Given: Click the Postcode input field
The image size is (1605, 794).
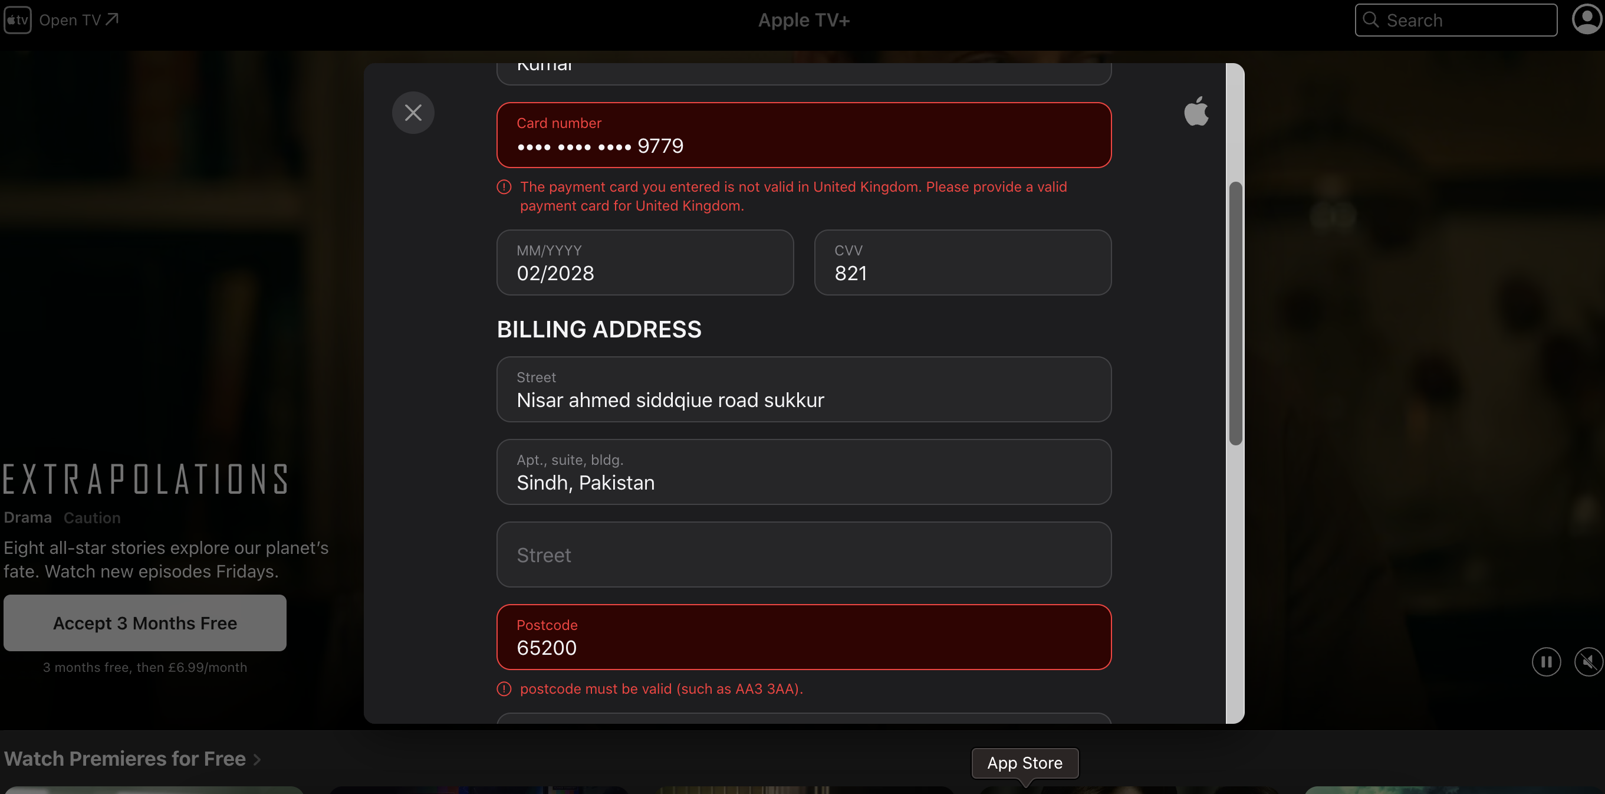Looking at the screenshot, I should (804, 637).
